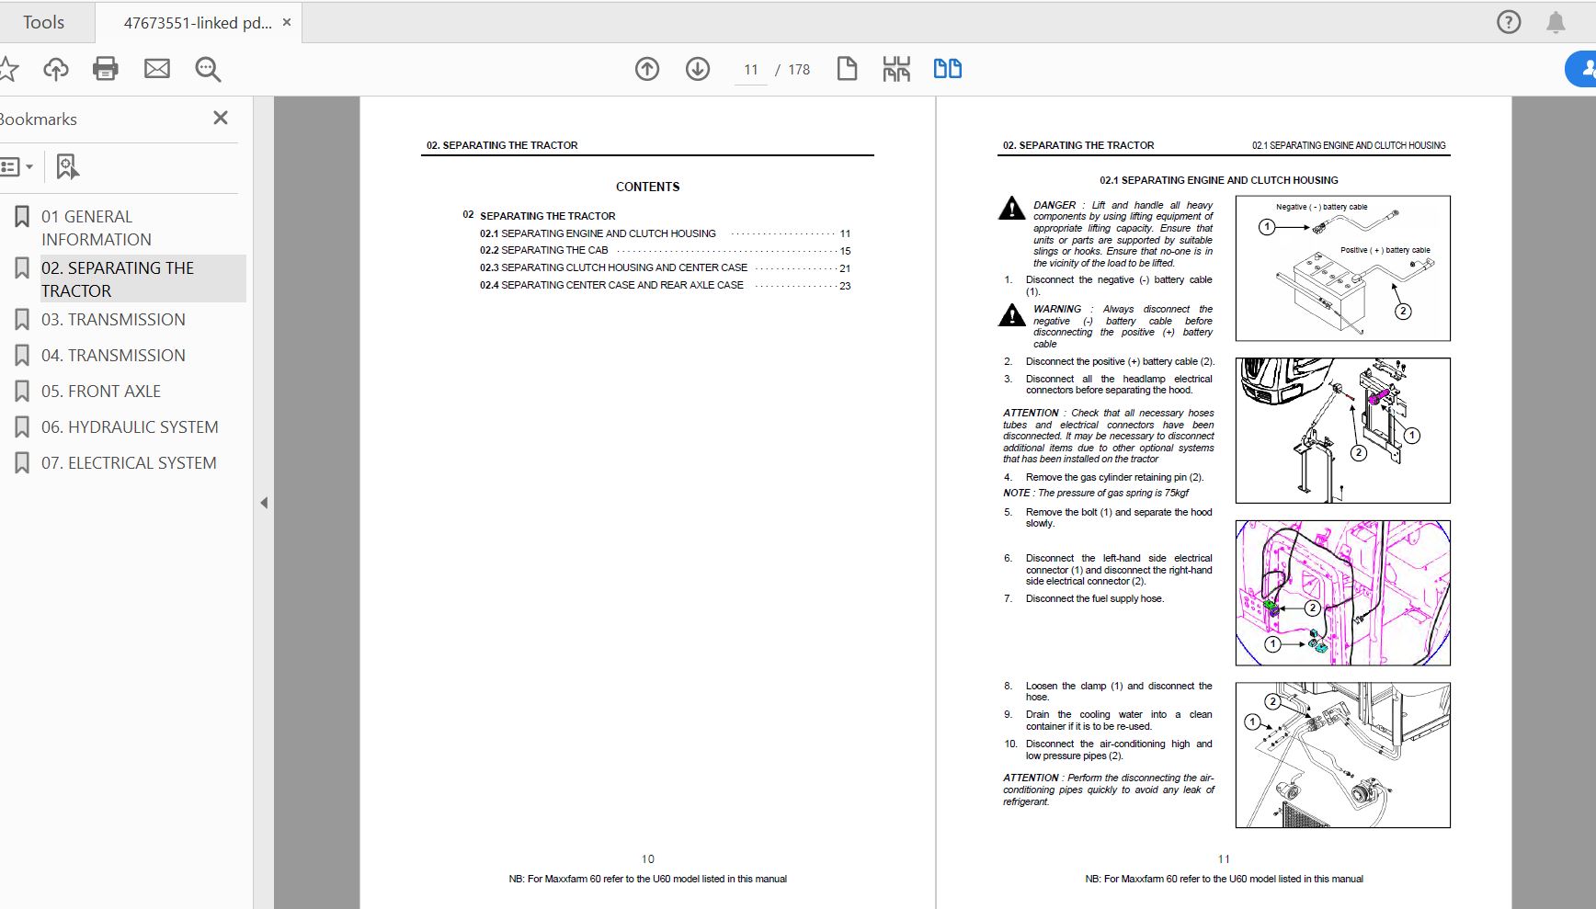Viewport: 1596px width, 909px height.
Task: Open the 01 GENERAL INFORMATION bookmark
Action: coord(96,228)
